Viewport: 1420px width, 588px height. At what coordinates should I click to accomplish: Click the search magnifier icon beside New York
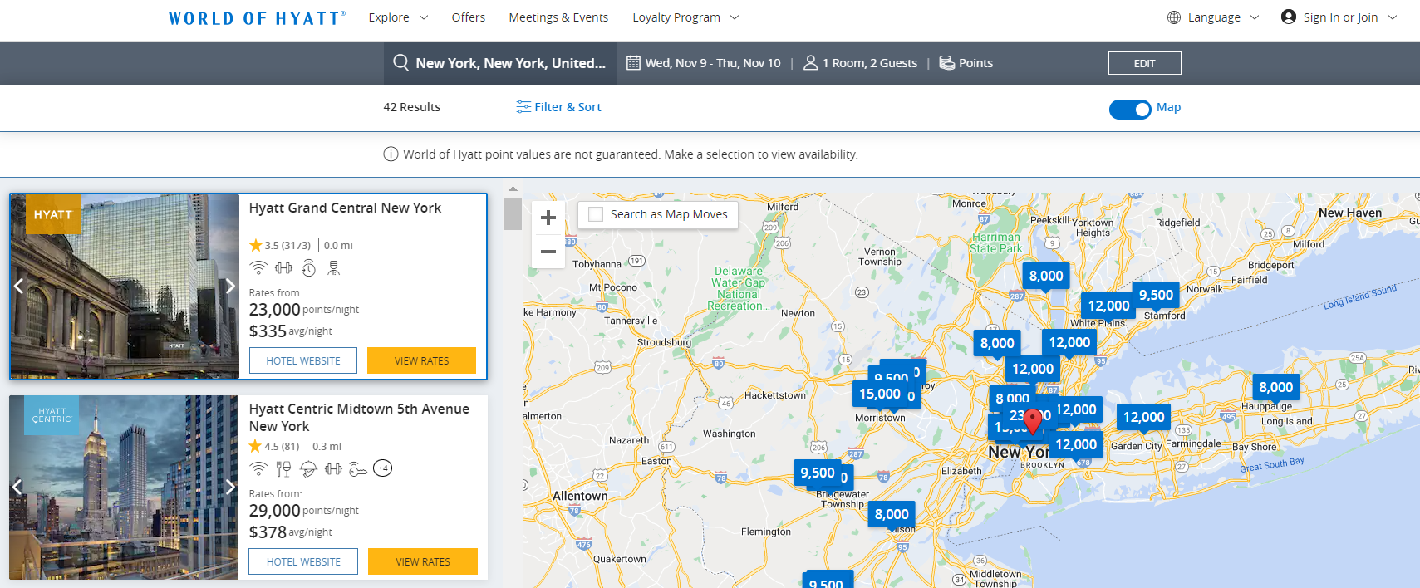pos(400,63)
